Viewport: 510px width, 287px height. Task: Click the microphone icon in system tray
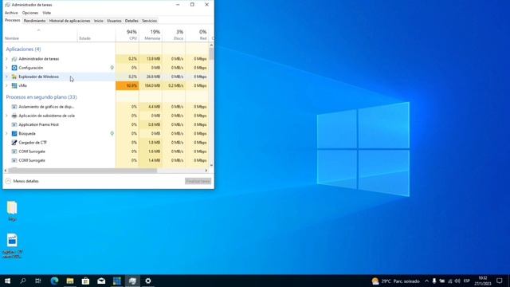[433, 281]
